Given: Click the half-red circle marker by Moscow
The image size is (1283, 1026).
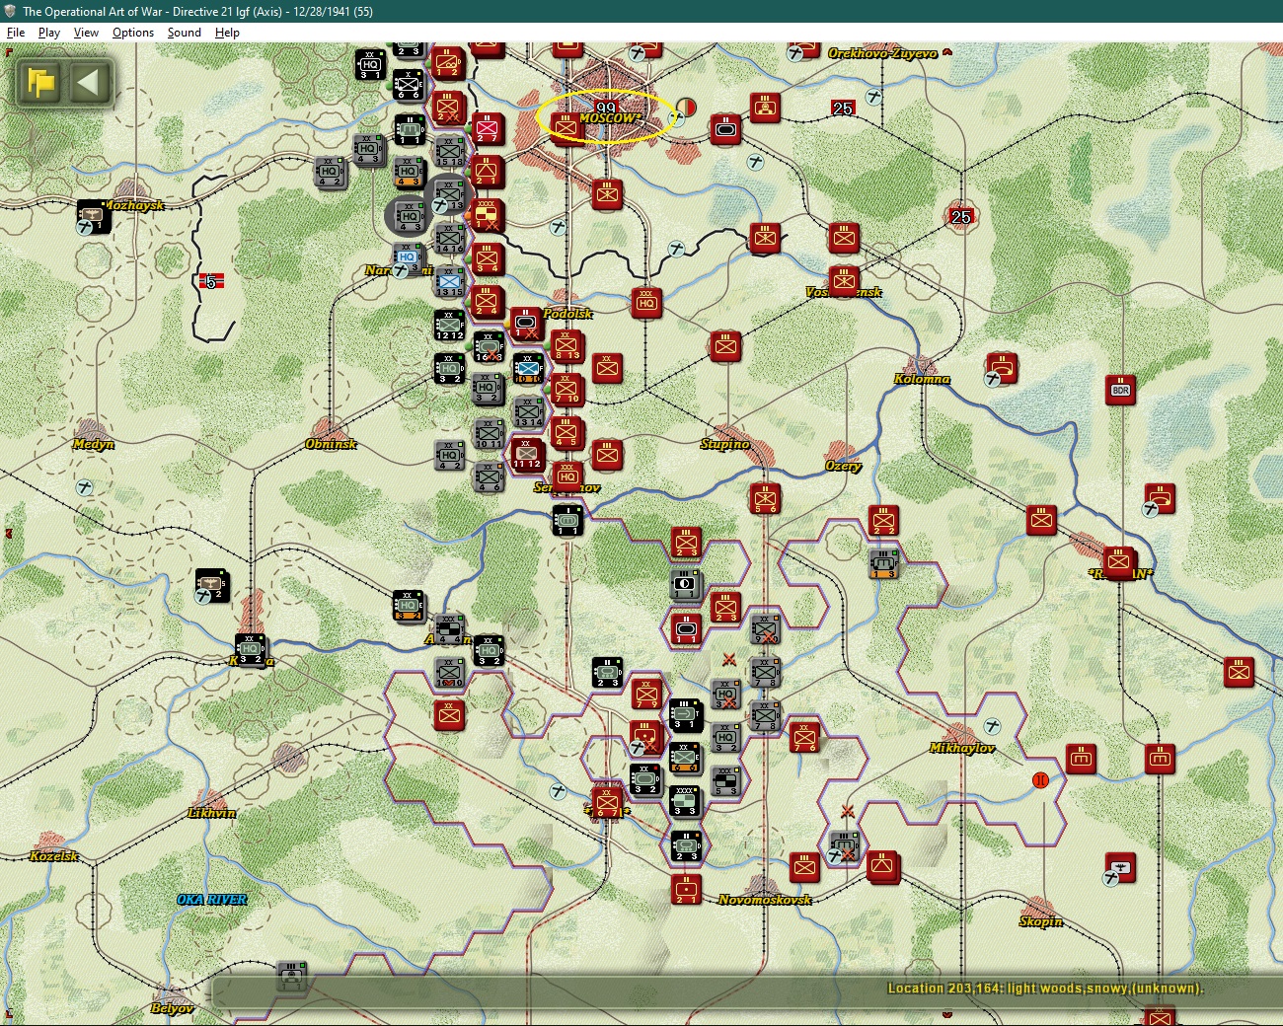Looking at the screenshot, I should [x=686, y=107].
